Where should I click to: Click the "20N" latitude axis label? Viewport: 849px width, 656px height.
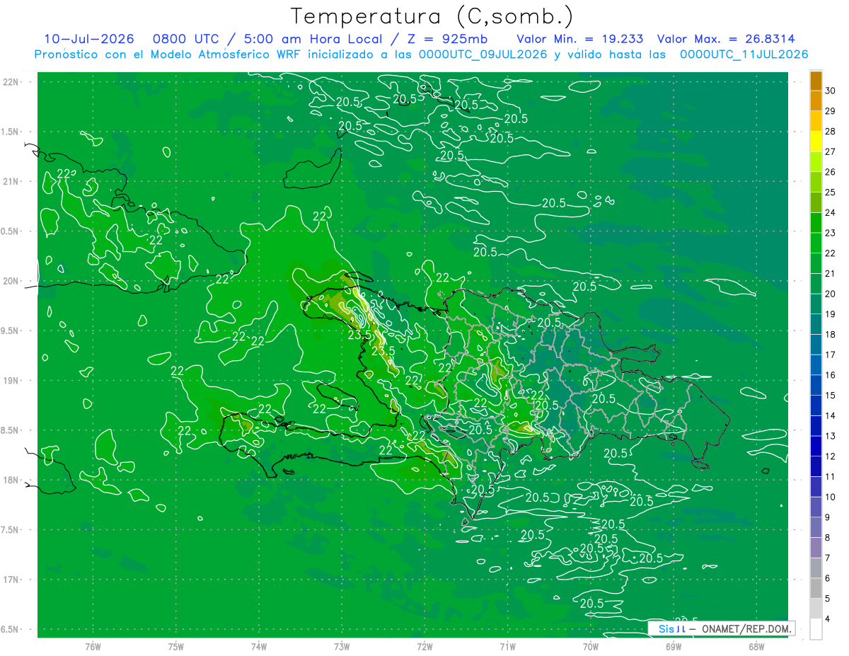11,281
